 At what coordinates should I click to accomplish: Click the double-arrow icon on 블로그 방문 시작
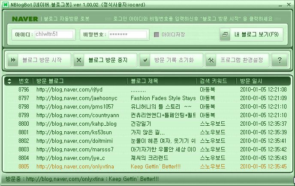(x=13, y=60)
